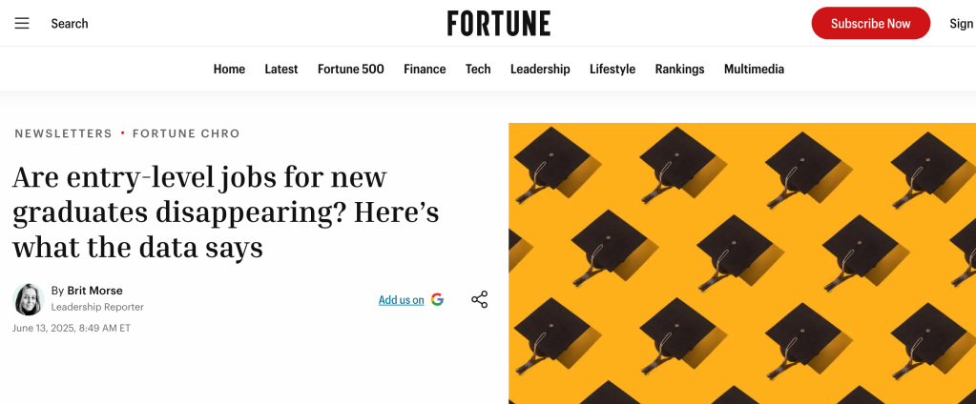This screenshot has height=404, width=976.
Task: Open the Search field
Action: [70, 23]
